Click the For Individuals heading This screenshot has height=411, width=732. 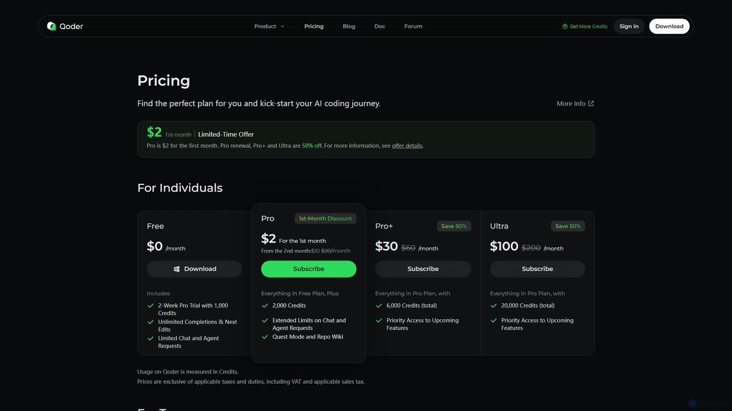pyautogui.click(x=180, y=188)
